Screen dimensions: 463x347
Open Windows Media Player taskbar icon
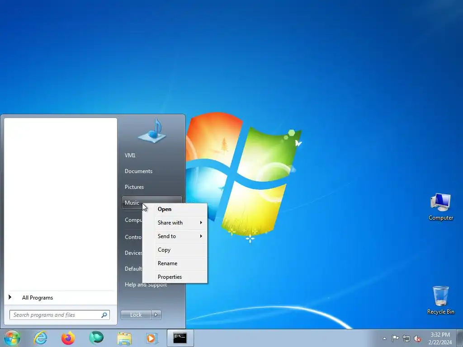pos(152,338)
